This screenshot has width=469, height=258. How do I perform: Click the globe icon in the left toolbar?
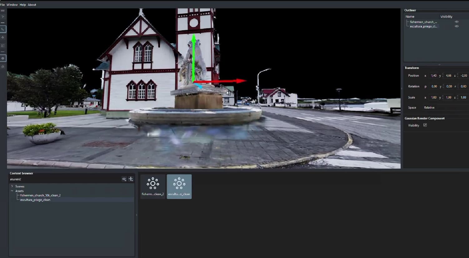[3, 58]
